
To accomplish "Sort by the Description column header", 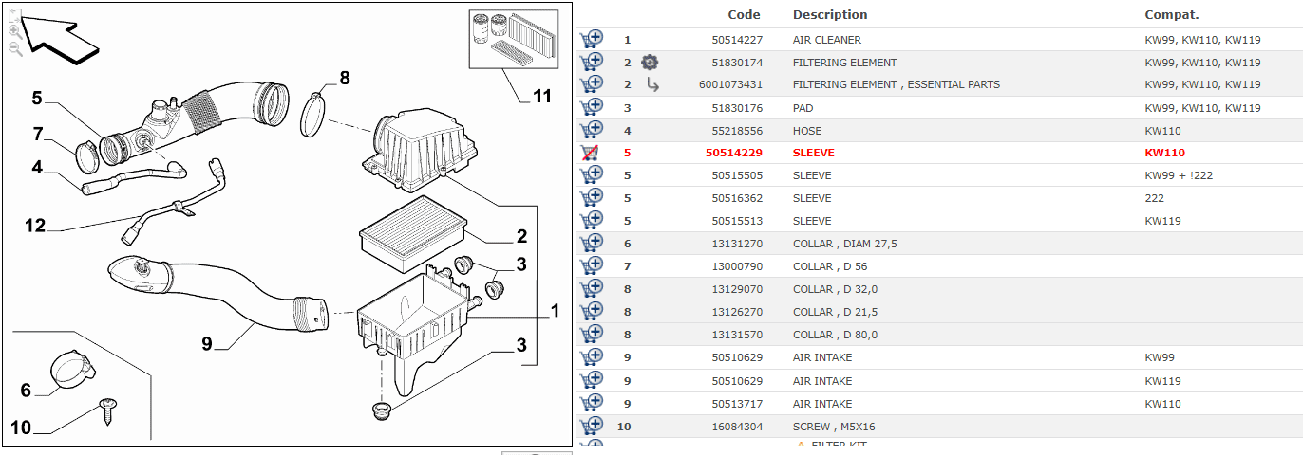I will pyautogui.click(x=830, y=15).
